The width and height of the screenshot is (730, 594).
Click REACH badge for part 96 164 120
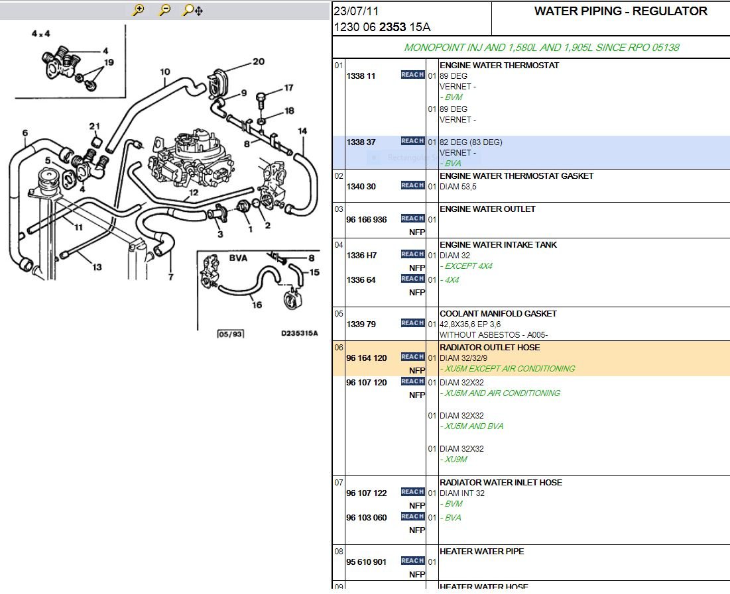click(412, 357)
